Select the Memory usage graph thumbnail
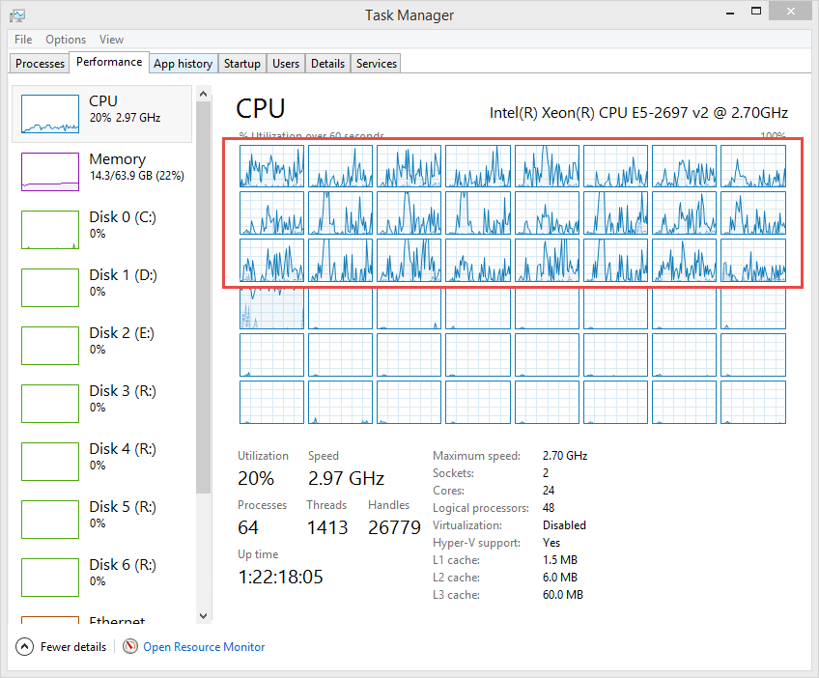The width and height of the screenshot is (819, 678). point(50,172)
